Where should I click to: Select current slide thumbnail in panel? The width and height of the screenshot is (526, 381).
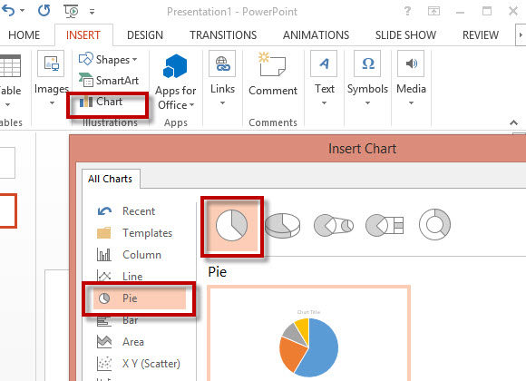click(x=7, y=210)
